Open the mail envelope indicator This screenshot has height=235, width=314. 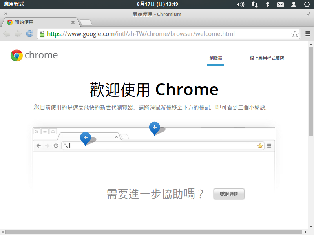coord(281,4)
